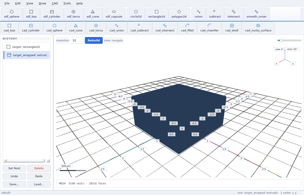The height and width of the screenshot is (195, 304).
Task: Add a cad_box solid
Action: pyautogui.click(x=9, y=28)
